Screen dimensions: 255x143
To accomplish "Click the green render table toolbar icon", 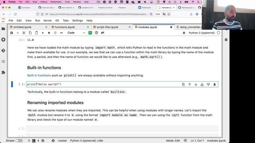I will click(90, 33).
